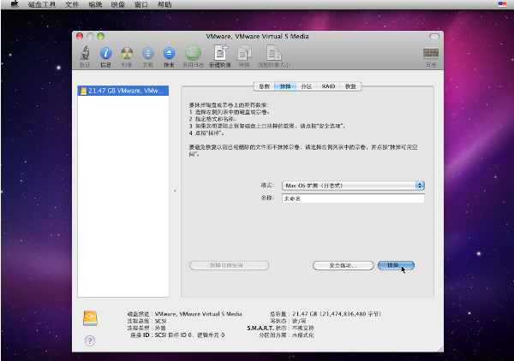
Task: Click the 安全选项... (Security Options) button
Action: (x=343, y=265)
